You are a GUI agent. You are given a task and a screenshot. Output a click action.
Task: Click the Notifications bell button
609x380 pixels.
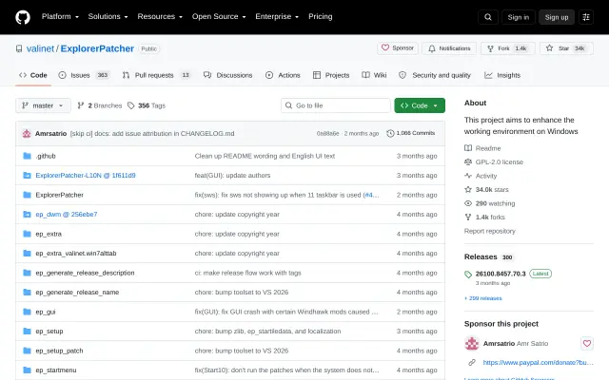(x=449, y=48)
